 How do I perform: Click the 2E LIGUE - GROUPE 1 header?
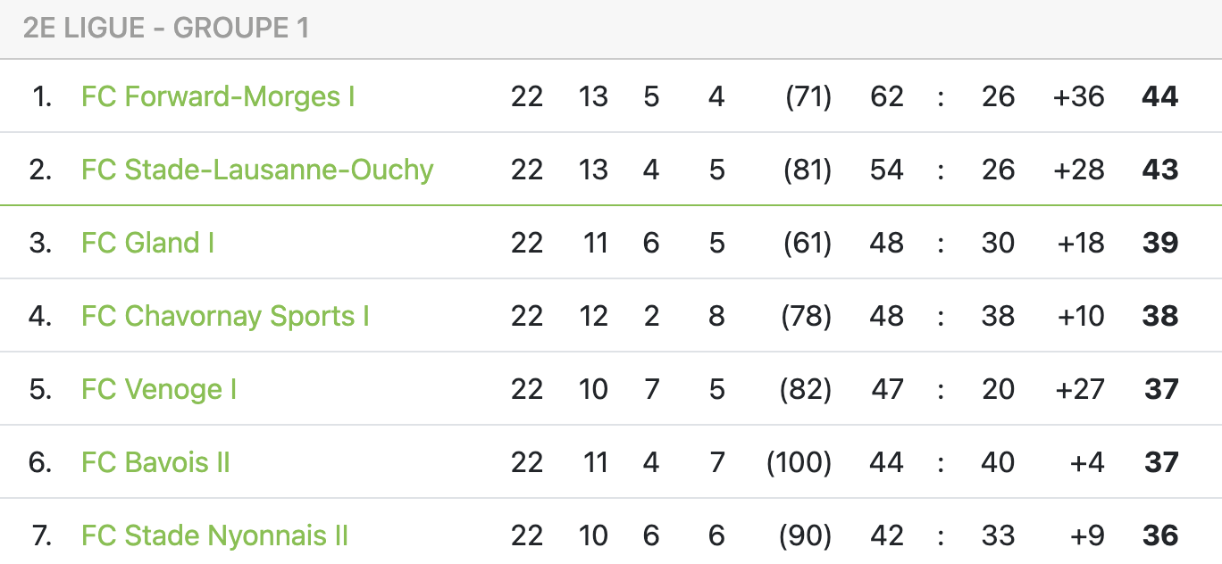click(x=166, y=28)
